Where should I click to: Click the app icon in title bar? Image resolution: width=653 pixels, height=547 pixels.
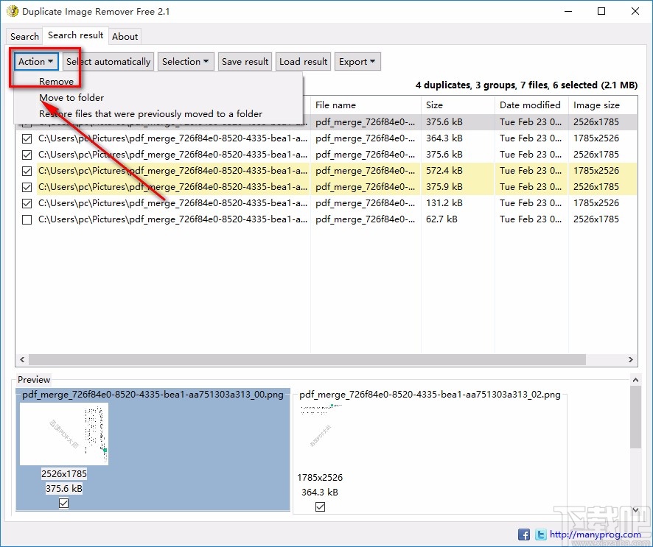point(12,11)
